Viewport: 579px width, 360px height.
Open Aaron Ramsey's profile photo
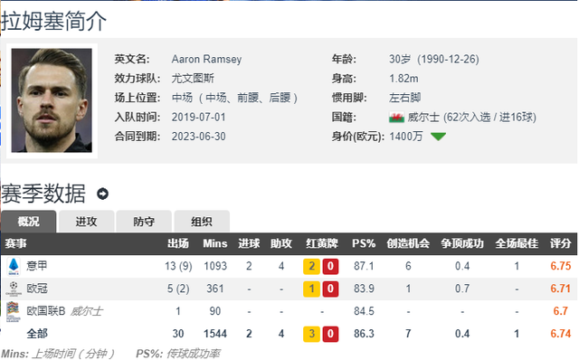(52, 100)
